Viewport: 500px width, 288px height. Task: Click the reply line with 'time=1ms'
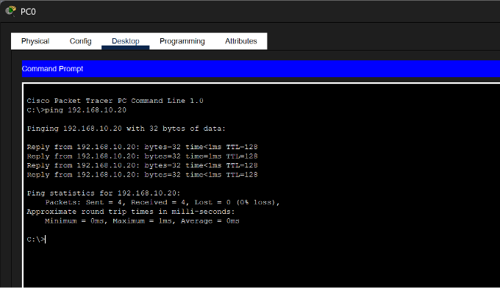pyautogui.click(x=142, y=156)
